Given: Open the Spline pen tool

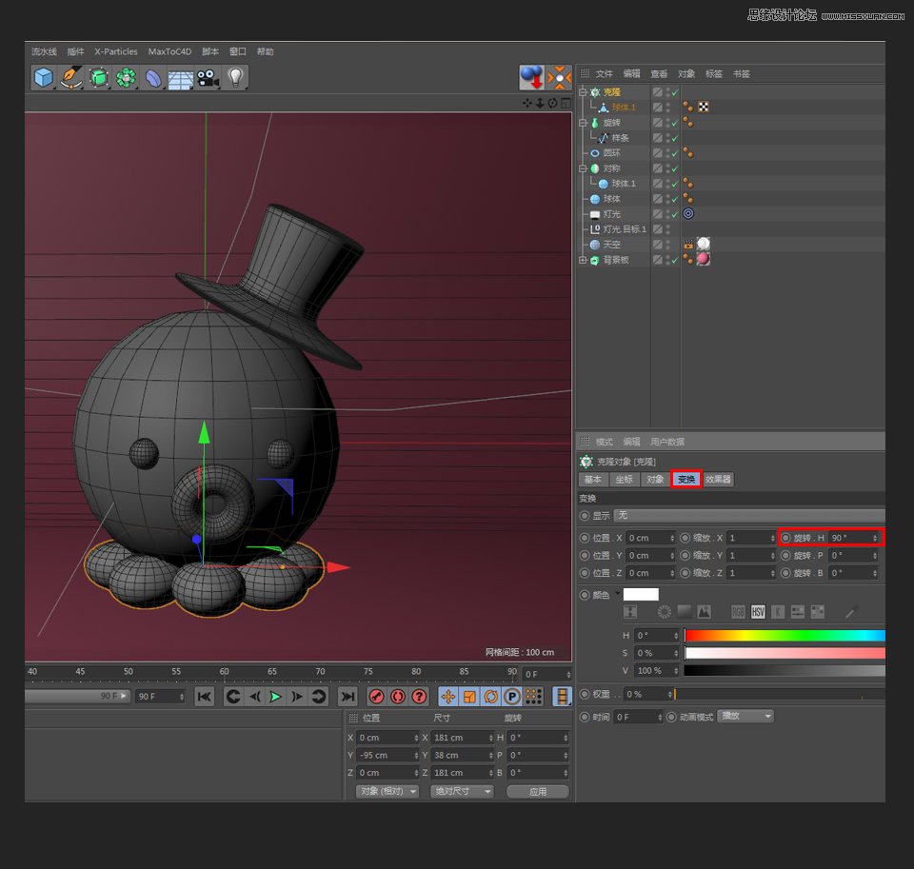Looking at the screenshot, I should coord(71,78).
